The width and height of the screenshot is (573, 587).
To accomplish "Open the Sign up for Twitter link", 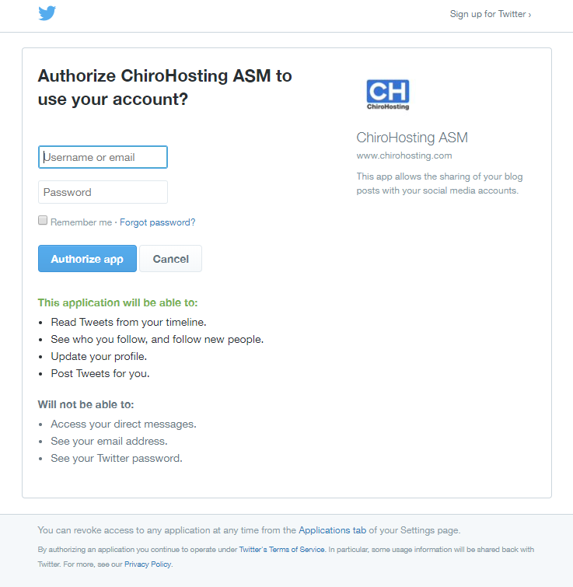I will click(490, 14).
